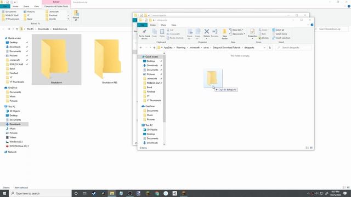This screenshot has height=197, width=351.
Task: Click the Copy icon in datapacks ribbon
Action: click(x=154, y=33)
